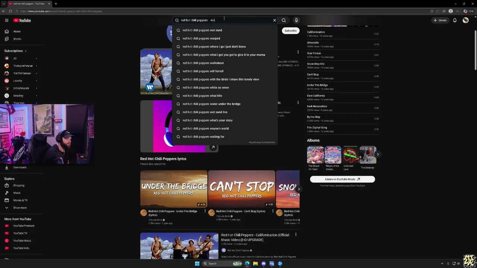Viewport: 477px width, 268px height.
Task: Open the notifications bell
Action: [455, 20]
